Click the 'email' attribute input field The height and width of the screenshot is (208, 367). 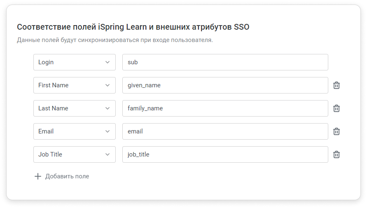[225, 131]
